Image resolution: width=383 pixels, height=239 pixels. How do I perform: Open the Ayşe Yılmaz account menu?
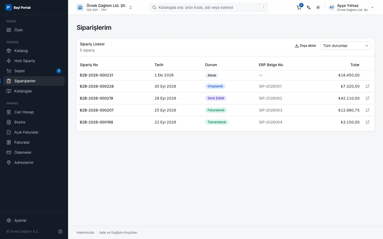click(352, 7)
